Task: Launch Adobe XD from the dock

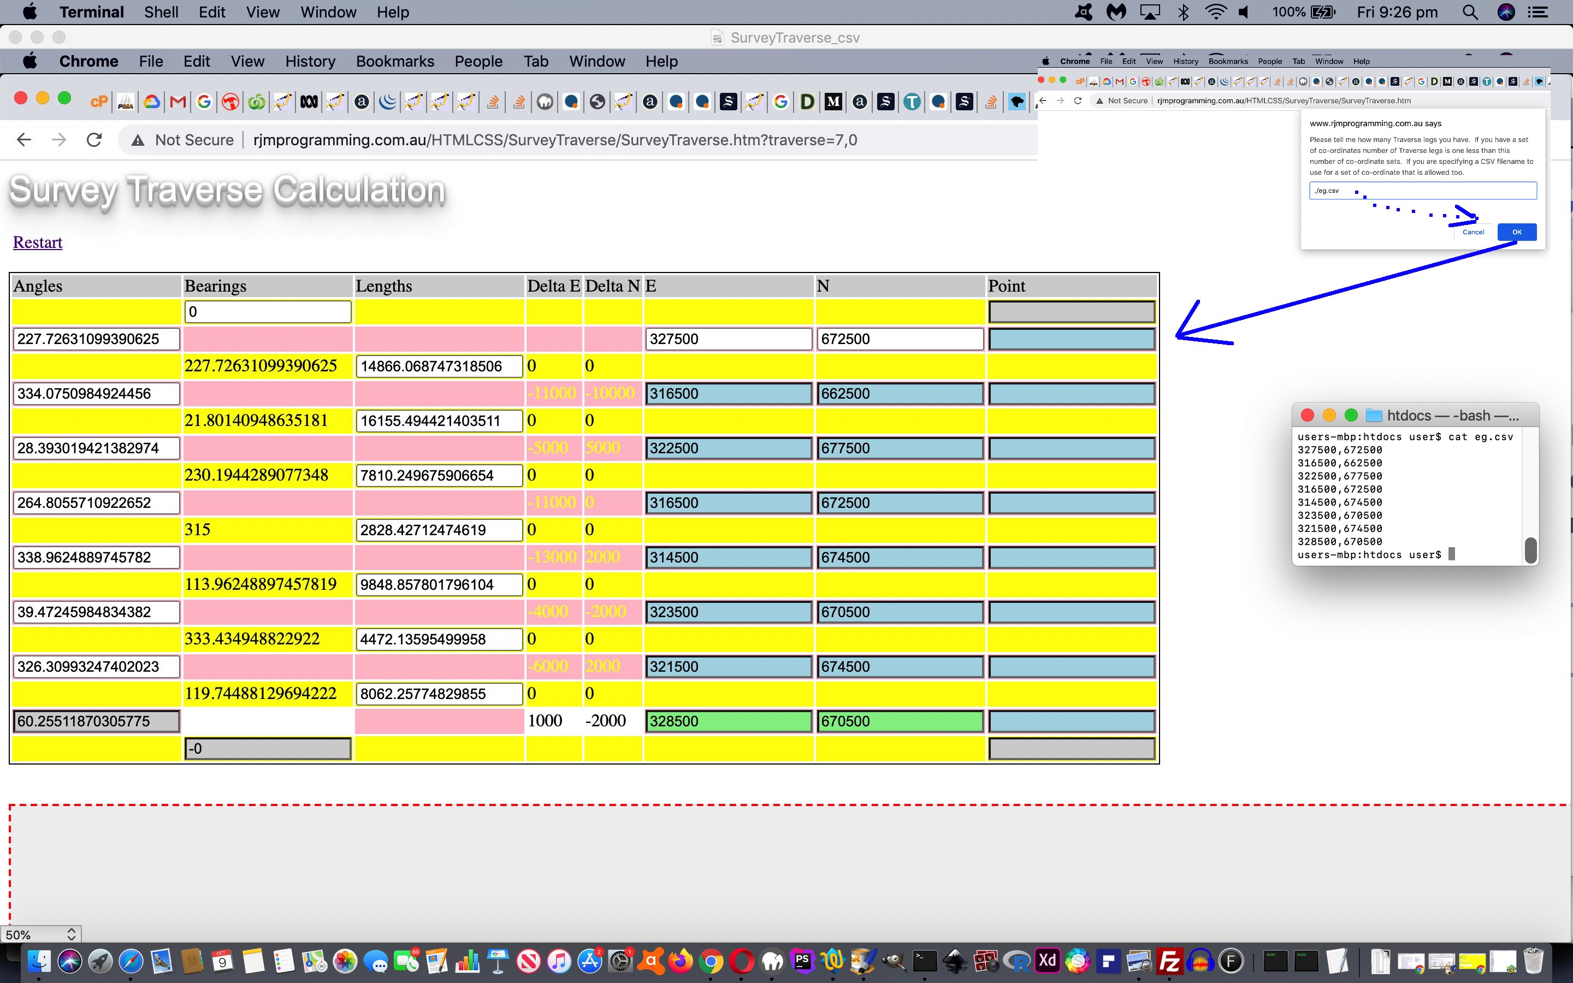Action: click(1047, 961)
